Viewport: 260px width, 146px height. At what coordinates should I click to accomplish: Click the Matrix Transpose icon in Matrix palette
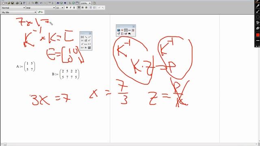tap(82, 44)
